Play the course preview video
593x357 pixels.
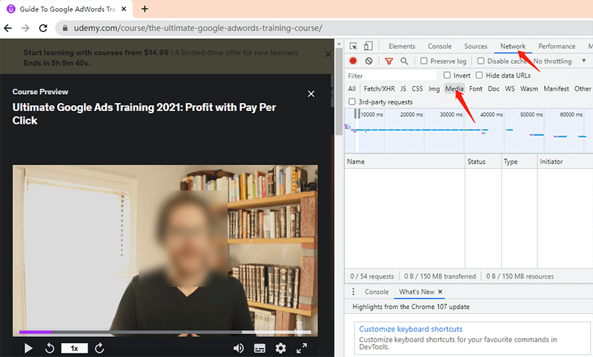point(28,348)
